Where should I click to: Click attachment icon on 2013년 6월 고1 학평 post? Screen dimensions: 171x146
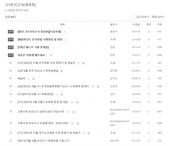(x=62, y=94)
